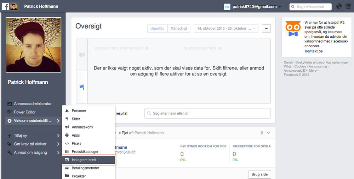
Task: Click the grid icon next to Produktkataloger
Action: click(x=67, y=151)
